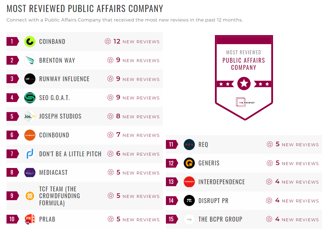Select the Generis logo icon
Image resolution: width=324 pixels, height=231 pixels.
(189, 163)
